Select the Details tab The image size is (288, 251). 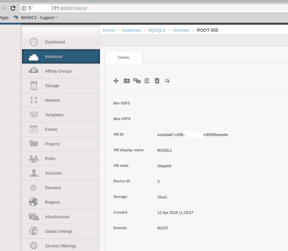tap(124, 57)
